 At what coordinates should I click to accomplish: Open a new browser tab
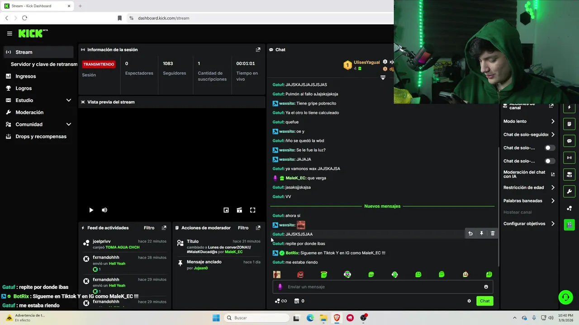point(80,6)
